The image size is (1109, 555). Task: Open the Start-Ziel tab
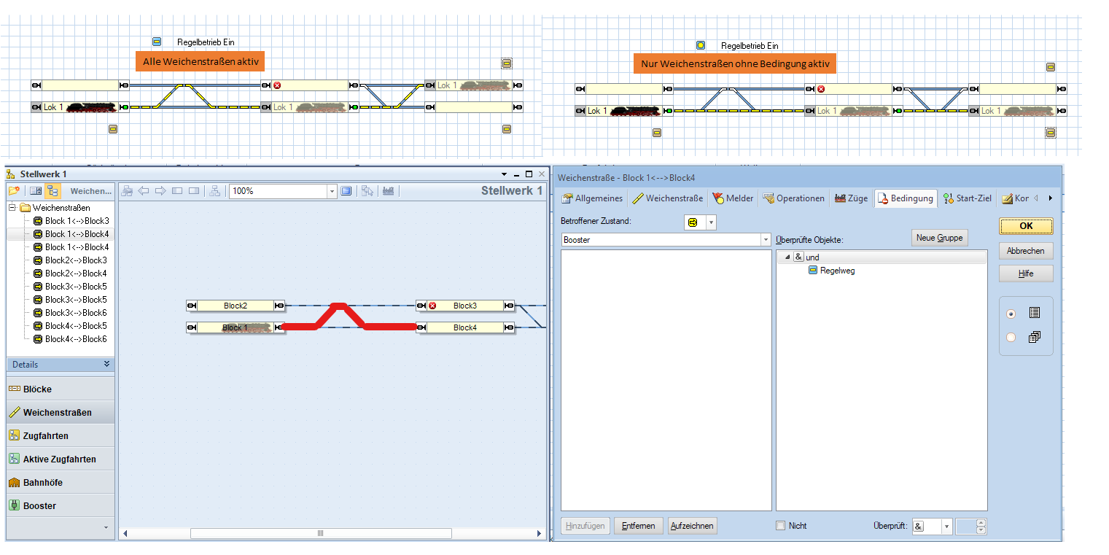(967, 198)
